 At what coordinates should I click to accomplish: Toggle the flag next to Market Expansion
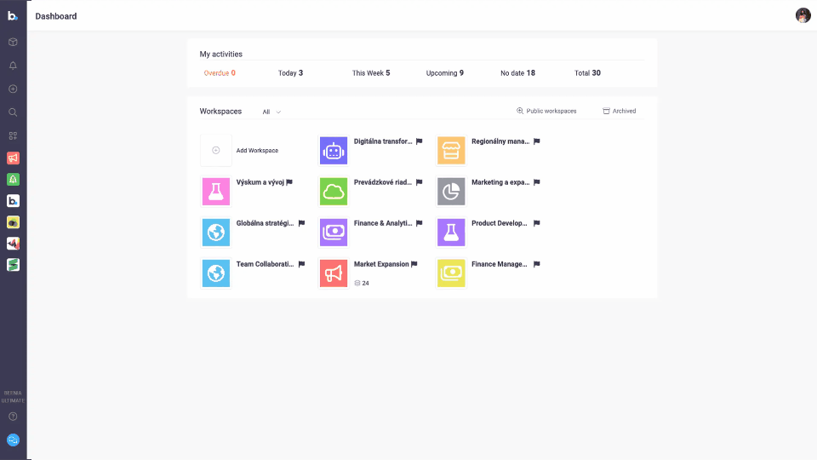414,264
